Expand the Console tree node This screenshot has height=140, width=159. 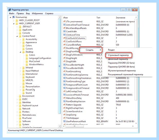(x=17, y=33)
